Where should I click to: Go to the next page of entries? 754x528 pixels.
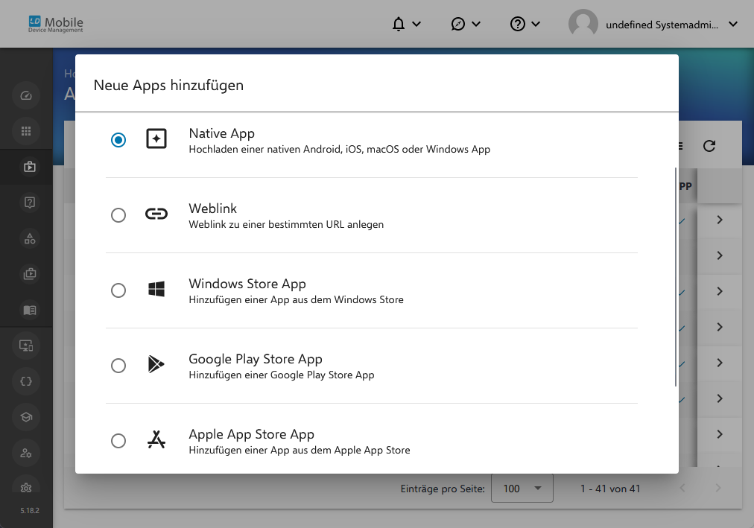tap(718, 488)
